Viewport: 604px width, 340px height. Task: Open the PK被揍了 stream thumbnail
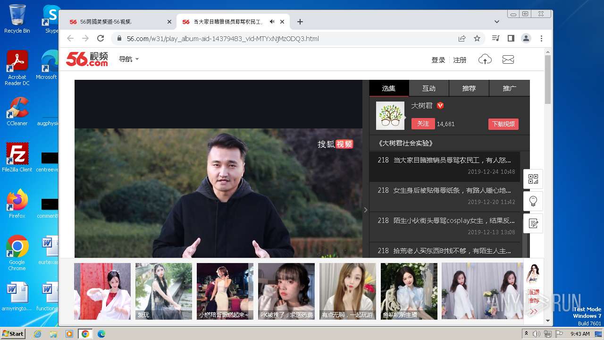coord(286,291)
